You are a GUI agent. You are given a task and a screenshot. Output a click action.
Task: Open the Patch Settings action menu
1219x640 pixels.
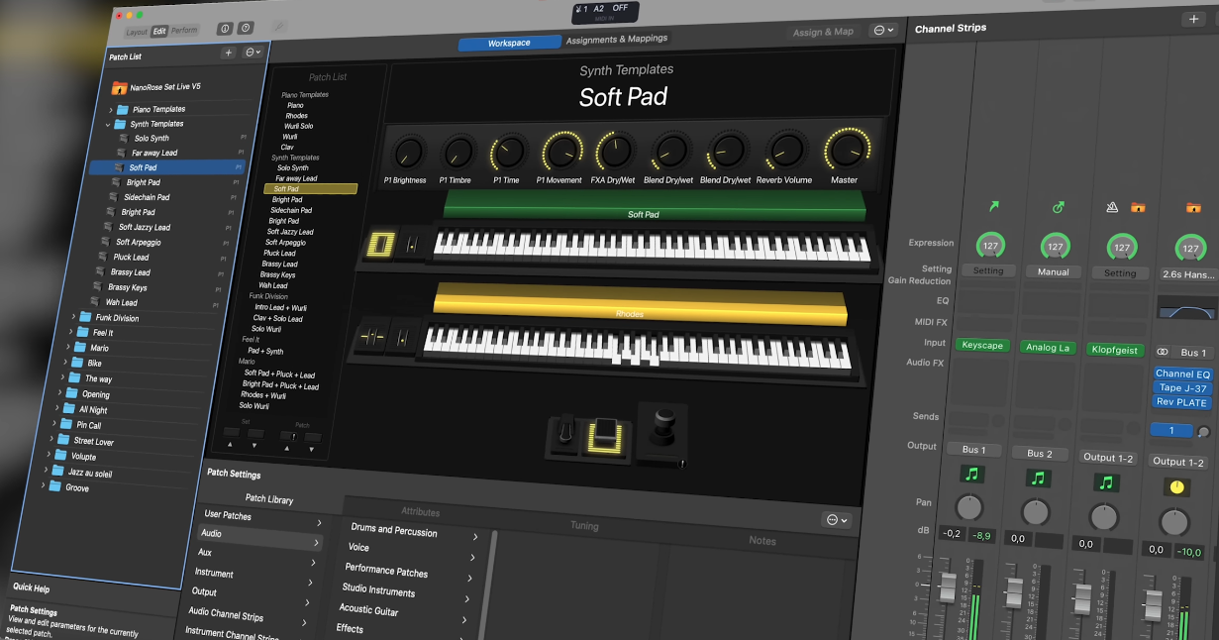(837, 520)
